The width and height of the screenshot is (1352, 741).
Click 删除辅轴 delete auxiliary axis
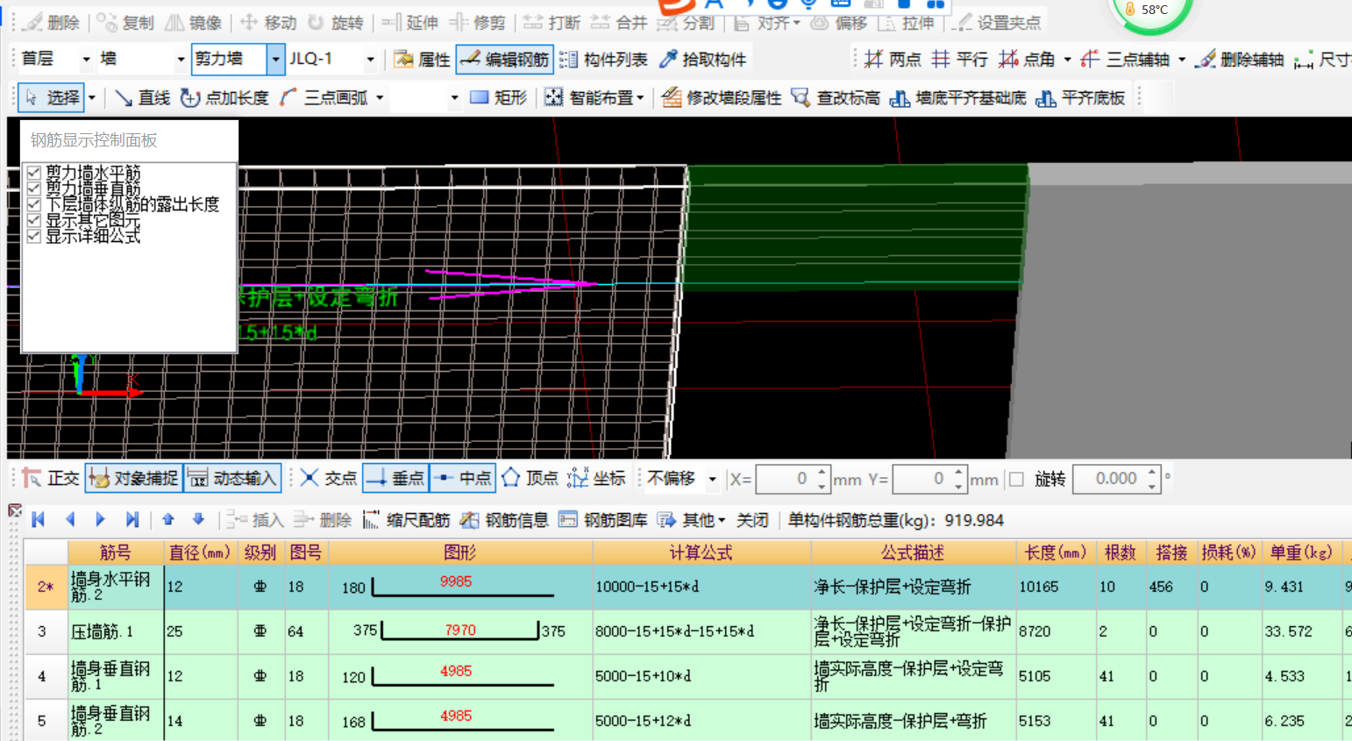(x=1240, y=60)
